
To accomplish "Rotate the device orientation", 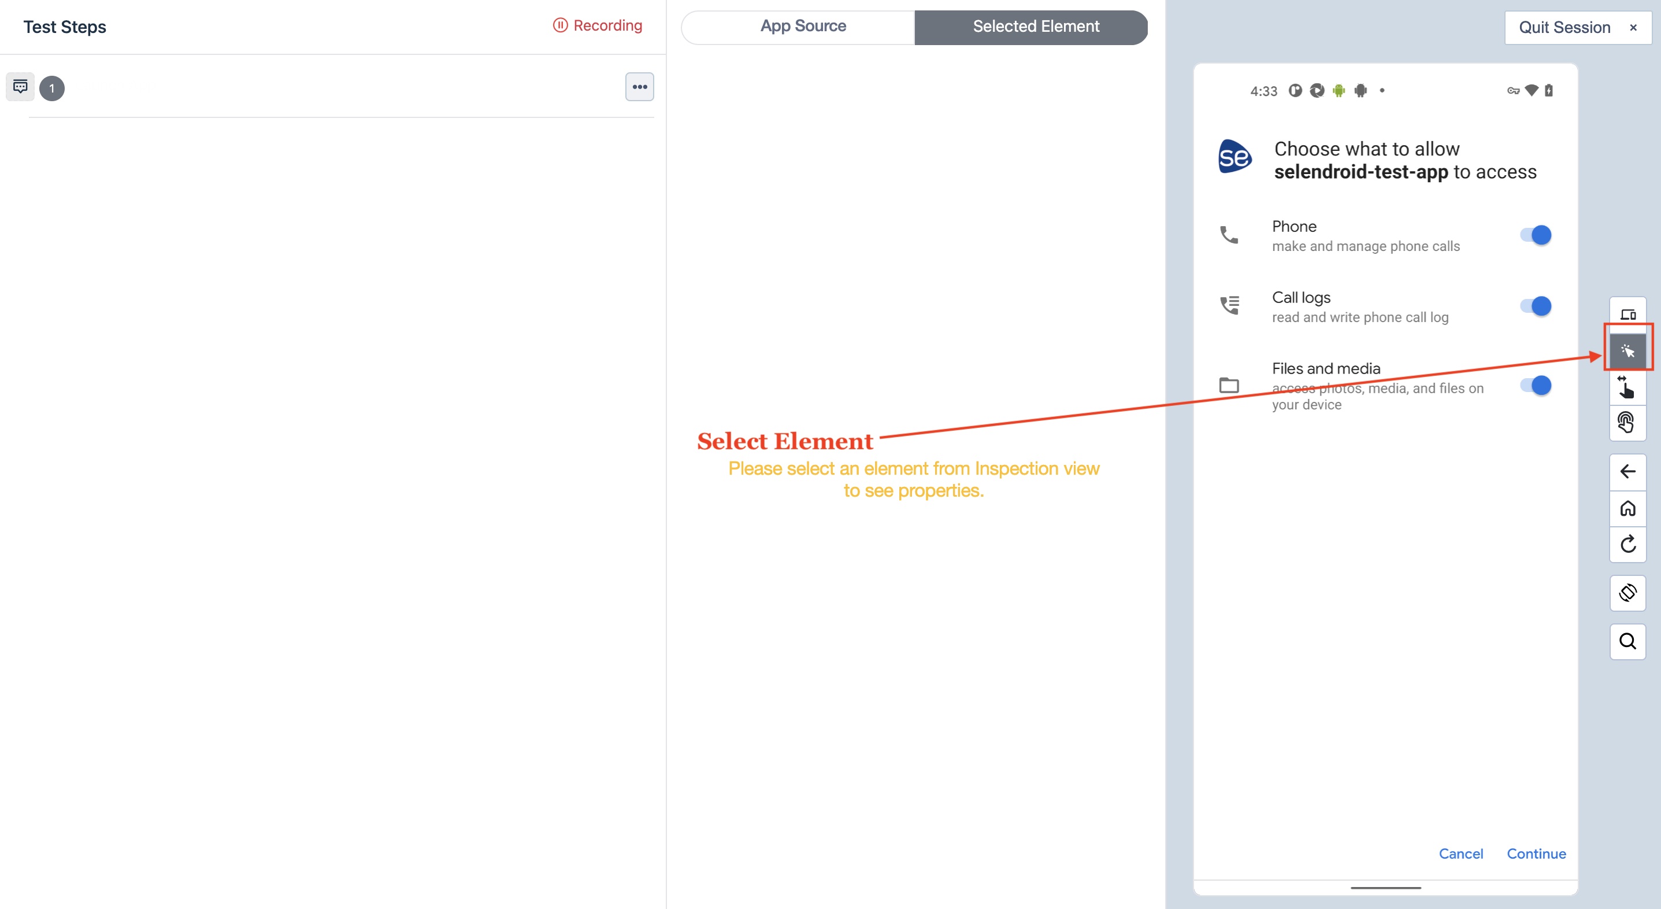I will (x=1627, y=593).
